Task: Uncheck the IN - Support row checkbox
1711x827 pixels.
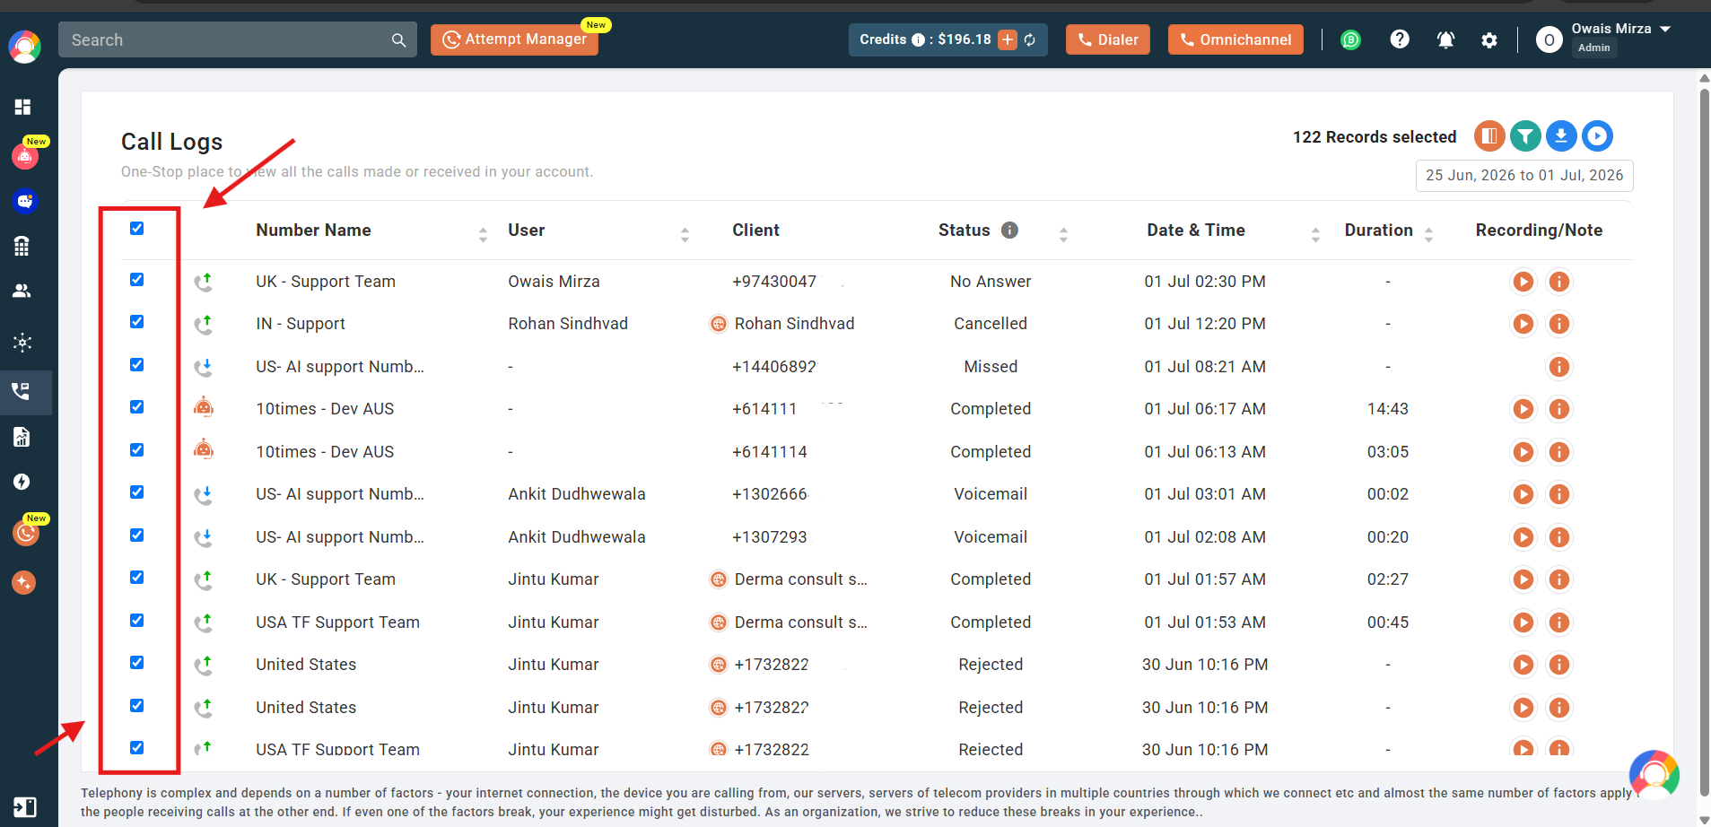Action: (x=137, y=321)
